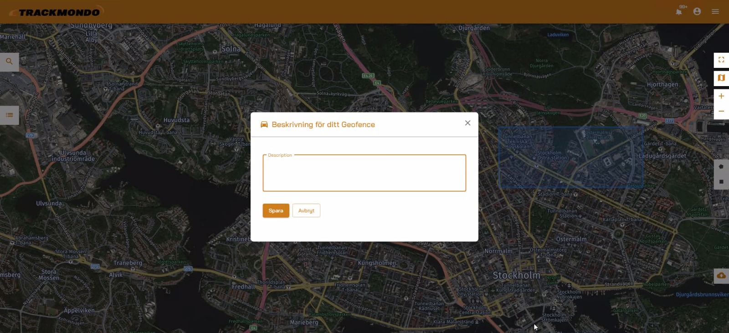Click the car icon in dialog header

(264, 124)
